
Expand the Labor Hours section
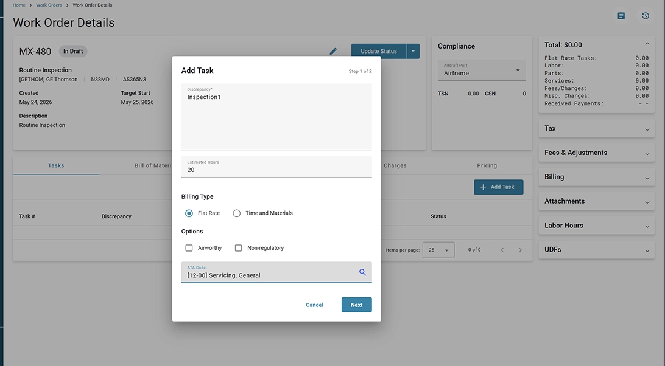(x=596, y=226)
